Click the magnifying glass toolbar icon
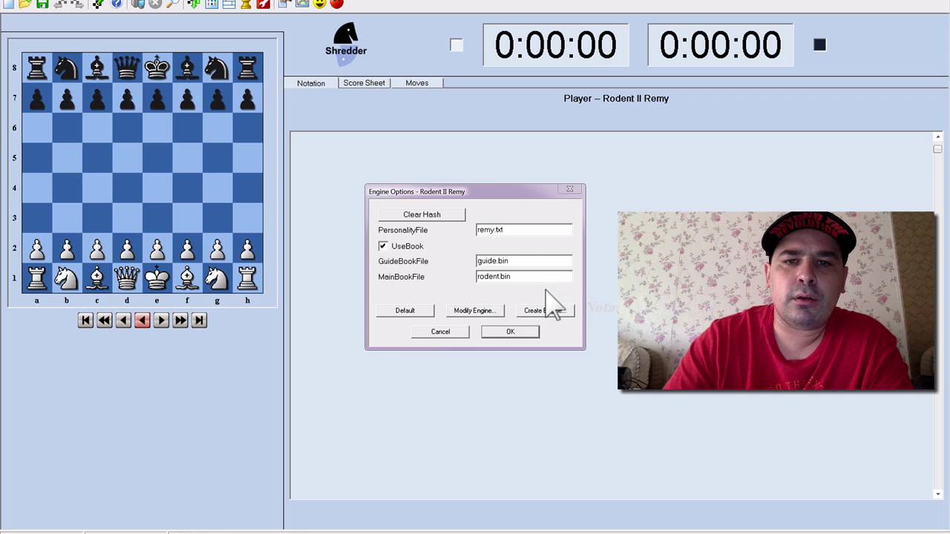 [172, 4]
